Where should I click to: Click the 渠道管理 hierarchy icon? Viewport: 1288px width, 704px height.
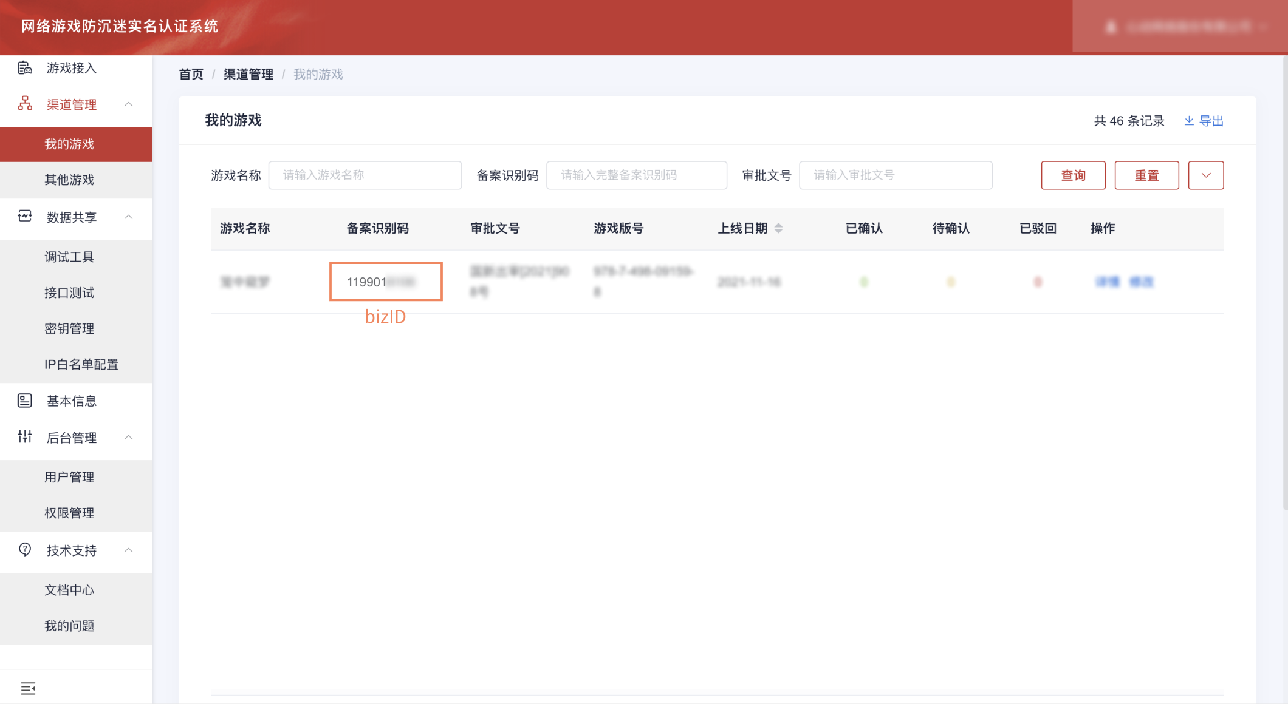(25, 104)
